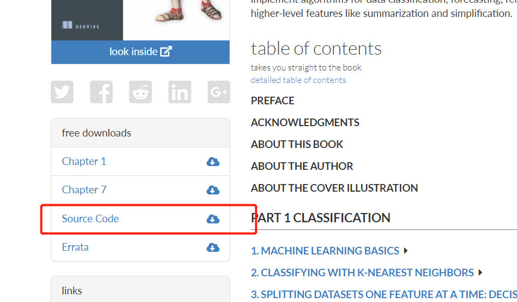Click the Errata cloud download icon

[213, 247]
